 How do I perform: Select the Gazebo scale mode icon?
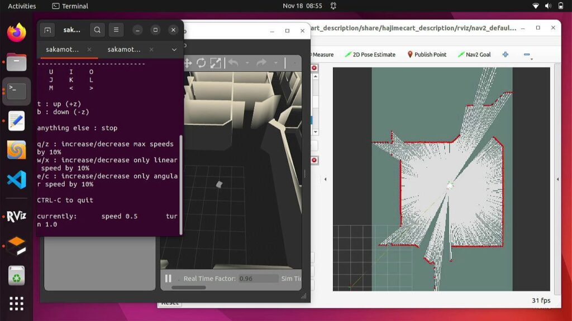coord(216,63)
